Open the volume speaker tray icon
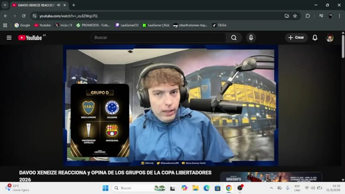 (313, 188)
